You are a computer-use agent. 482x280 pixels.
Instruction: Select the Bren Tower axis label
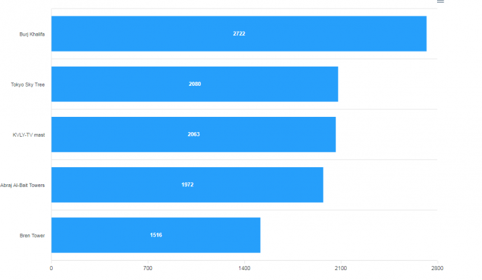33,234
